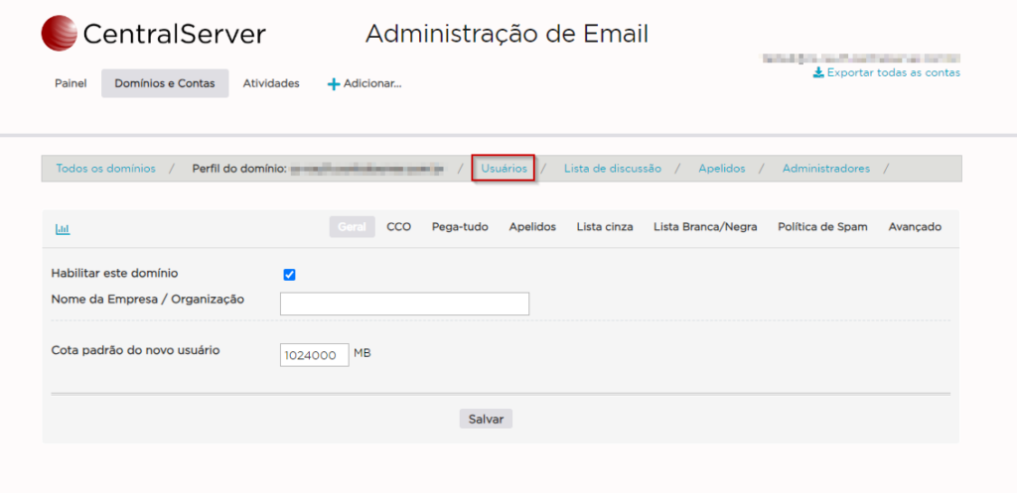Image resolution: width=1017 pixels, height=493 pixels.
Task: Click the CentralServer globe logo
Action: tap(59, 34)
